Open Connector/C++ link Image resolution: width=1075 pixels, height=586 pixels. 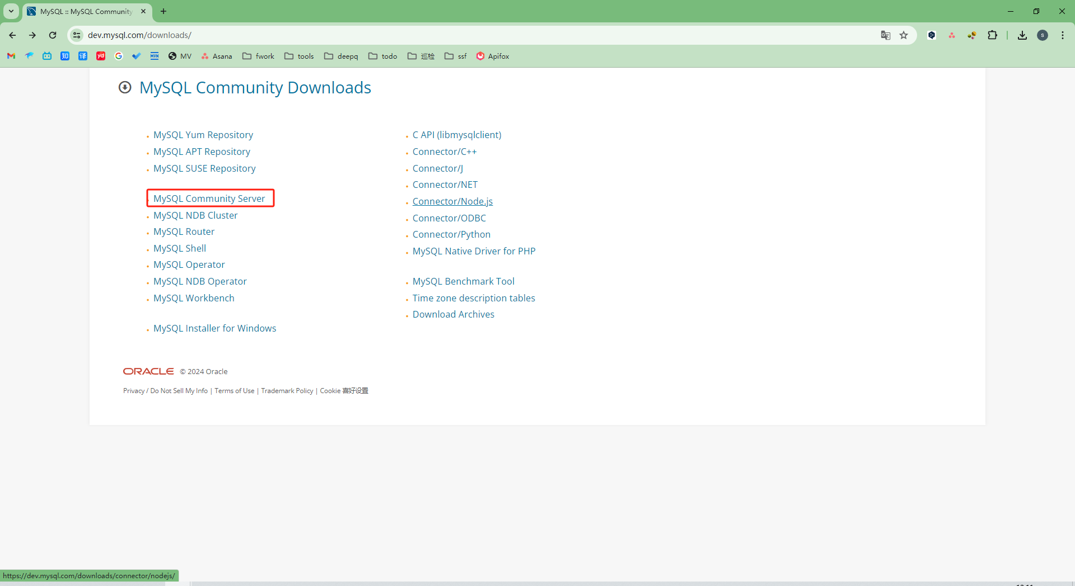[x=445, y=152]
